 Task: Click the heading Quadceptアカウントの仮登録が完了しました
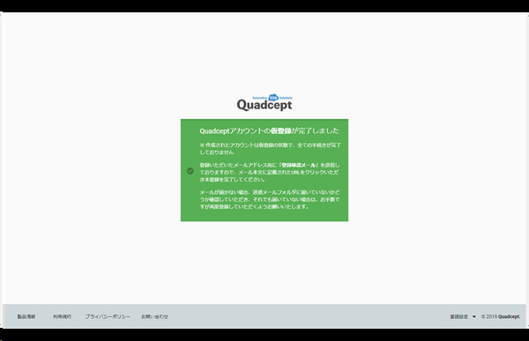[x=270, y=131]
